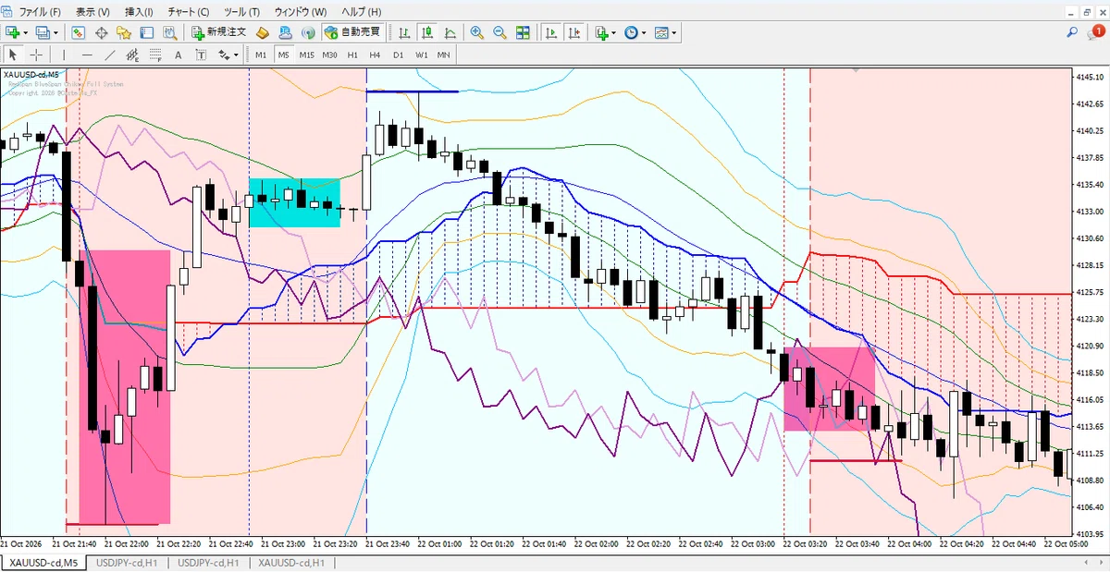Switch to candlestick chart display

427,32
